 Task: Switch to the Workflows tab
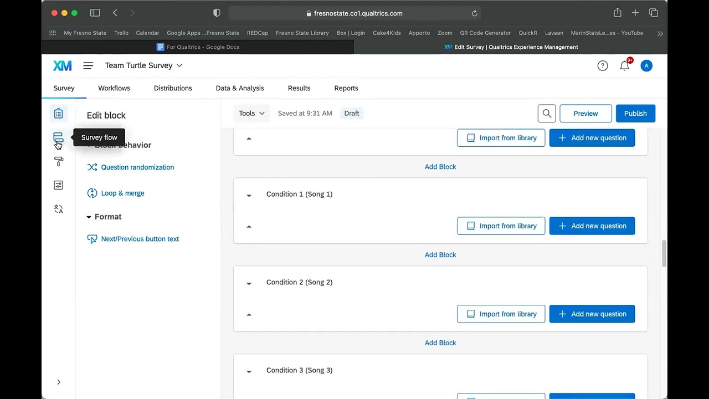[114, 88]
